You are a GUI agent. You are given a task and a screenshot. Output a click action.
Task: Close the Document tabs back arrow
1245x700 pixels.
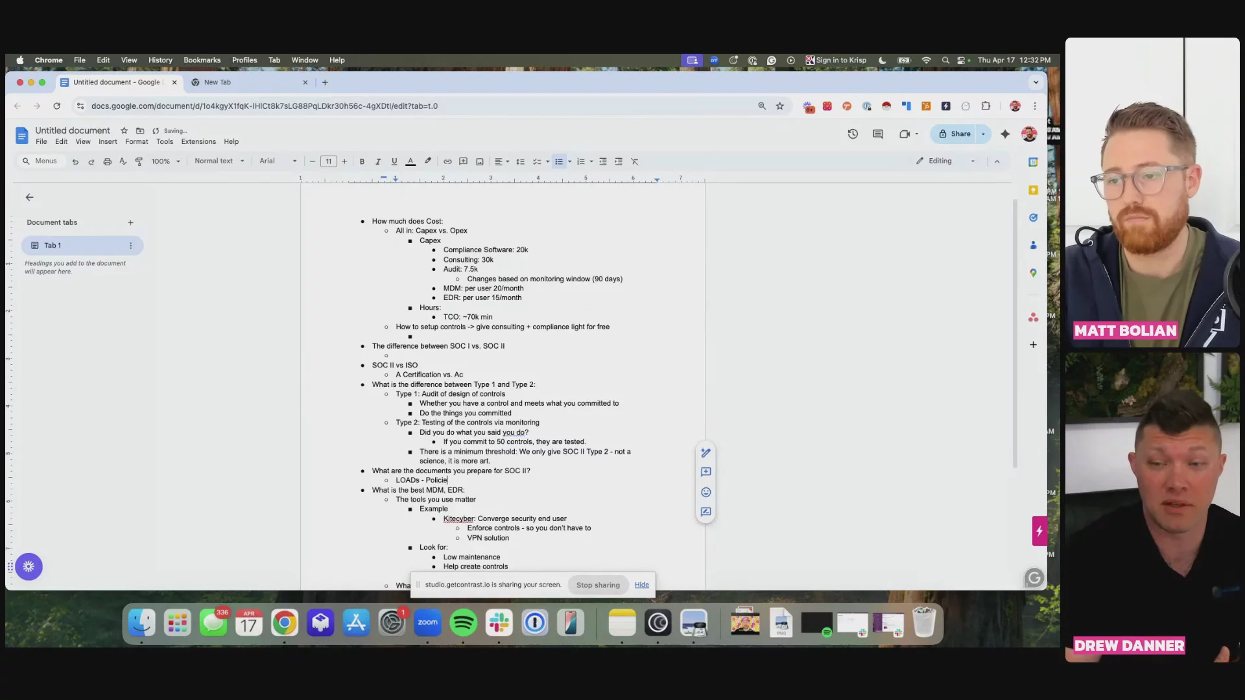click(30, 197)
